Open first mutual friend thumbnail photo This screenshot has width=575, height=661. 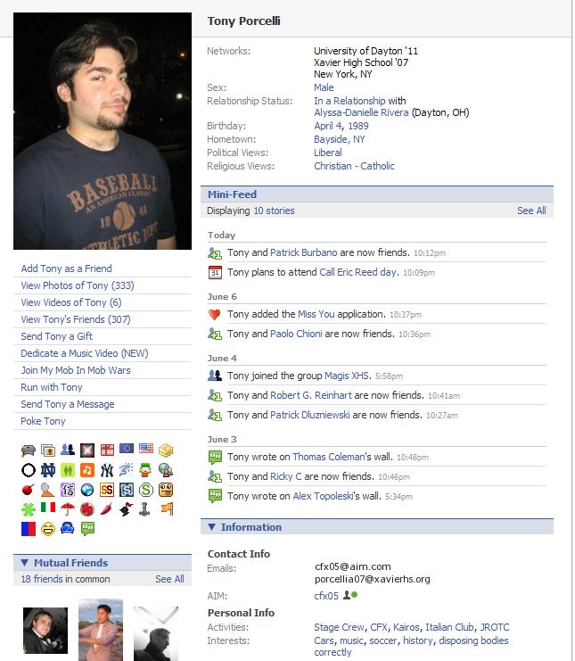[45, 631]
